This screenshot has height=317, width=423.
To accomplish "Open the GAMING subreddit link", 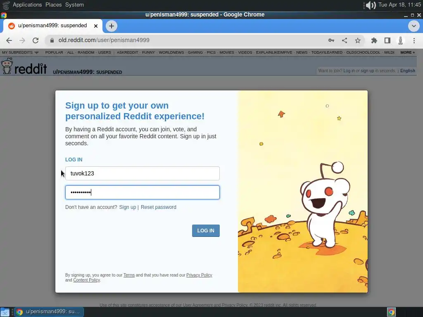I will pyautogui.click(x=195, y=52).
